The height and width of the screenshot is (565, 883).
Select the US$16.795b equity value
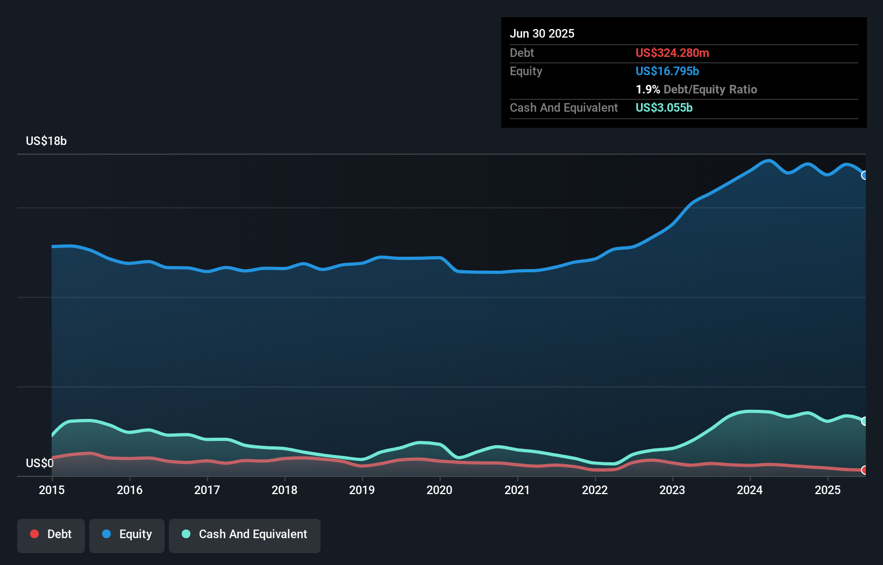tap(667, 71)
